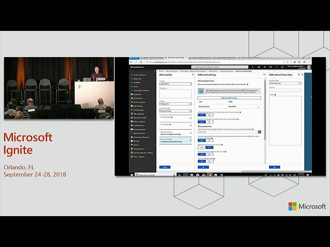330x247 pixels.
Task: Turn On show enterprise data protection icon
Action: (x=209, y=154)
